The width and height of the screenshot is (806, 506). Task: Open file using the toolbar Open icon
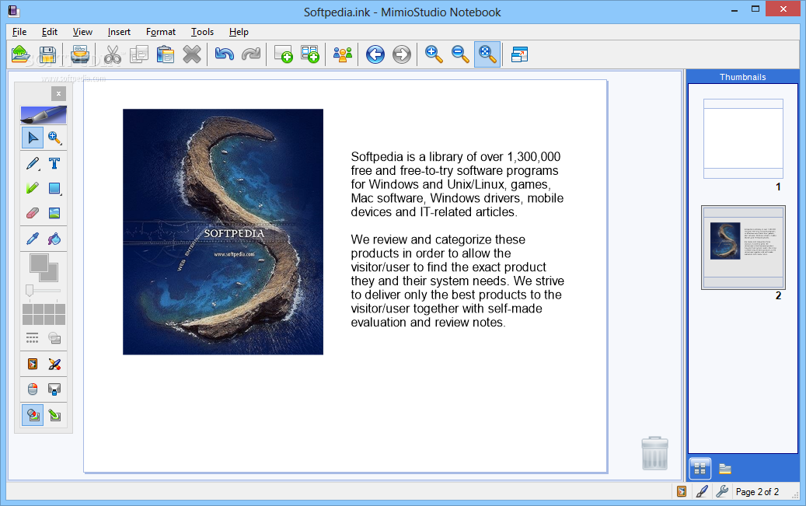[20, 54]
